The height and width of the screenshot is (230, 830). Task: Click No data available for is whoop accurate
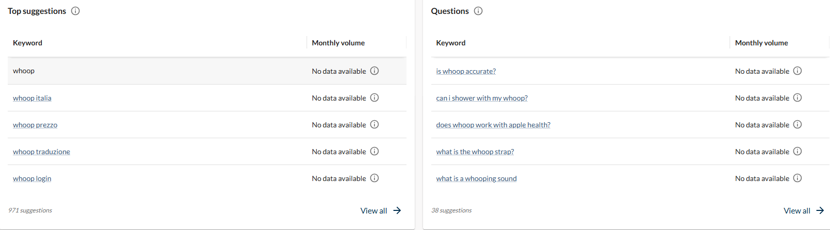click(762, 71)
